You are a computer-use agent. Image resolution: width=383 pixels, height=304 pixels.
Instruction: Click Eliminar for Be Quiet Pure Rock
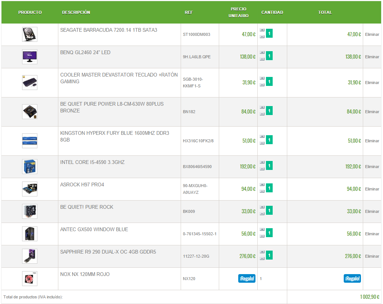coord(372,211)
